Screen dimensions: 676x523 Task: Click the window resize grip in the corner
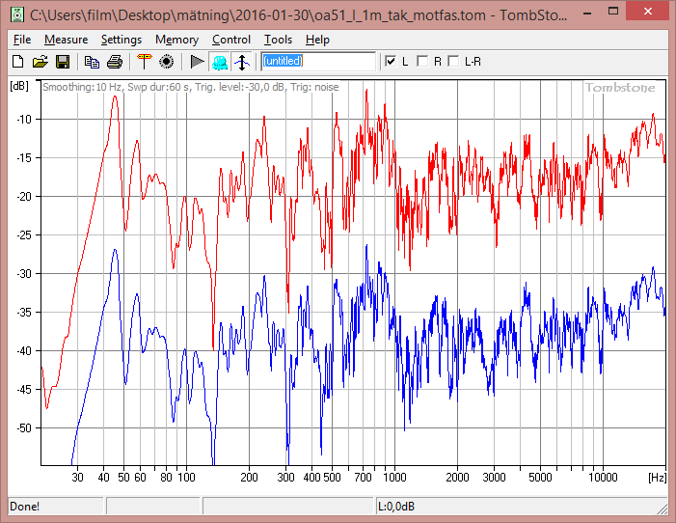click(x=662, y=509)
